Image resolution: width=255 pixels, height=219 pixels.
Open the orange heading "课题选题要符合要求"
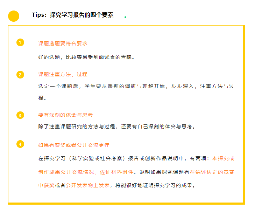point(63,43)
